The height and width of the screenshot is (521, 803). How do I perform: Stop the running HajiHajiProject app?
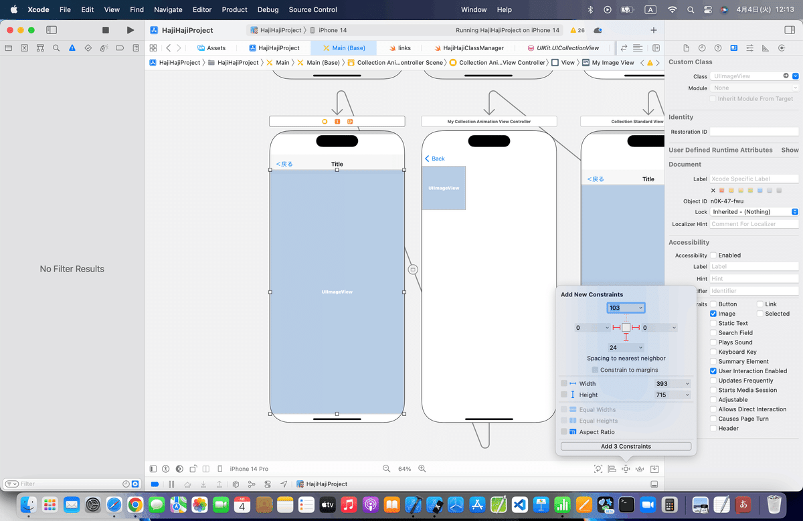point(105,30)
